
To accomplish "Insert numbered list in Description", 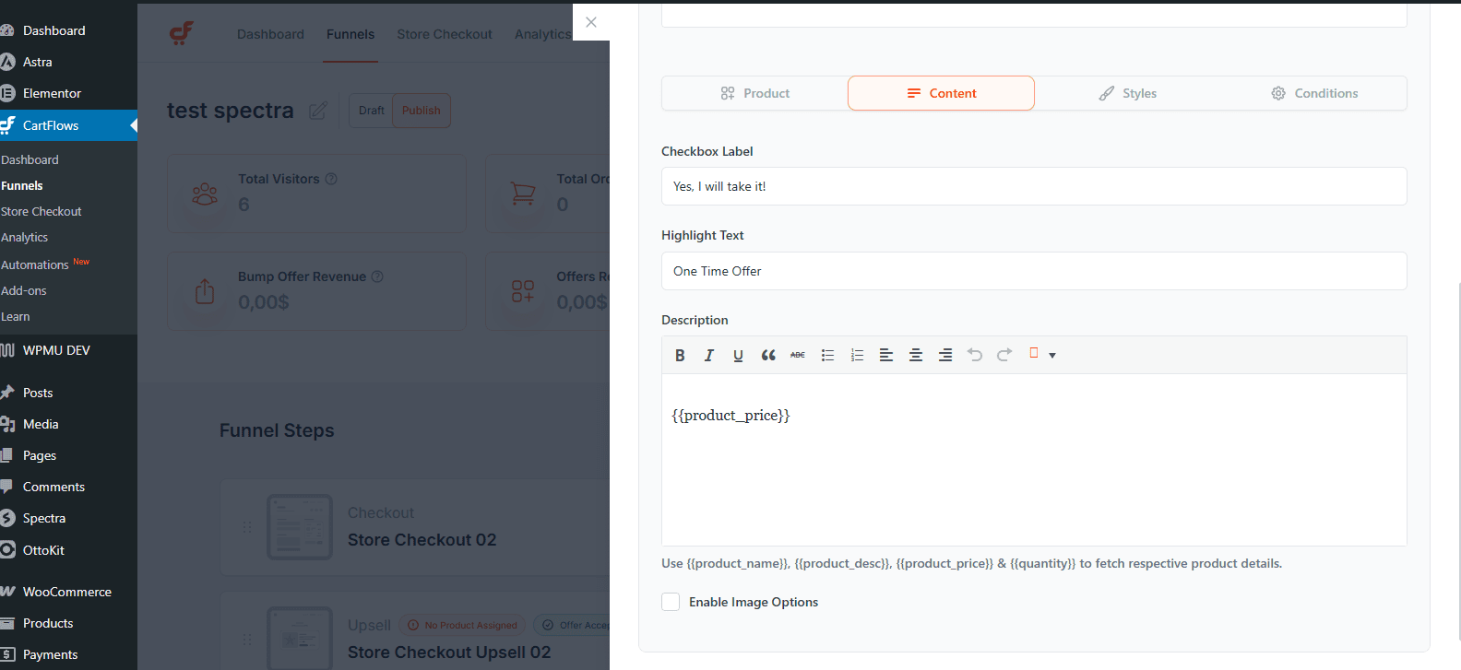I will click(x=857, y=355).
